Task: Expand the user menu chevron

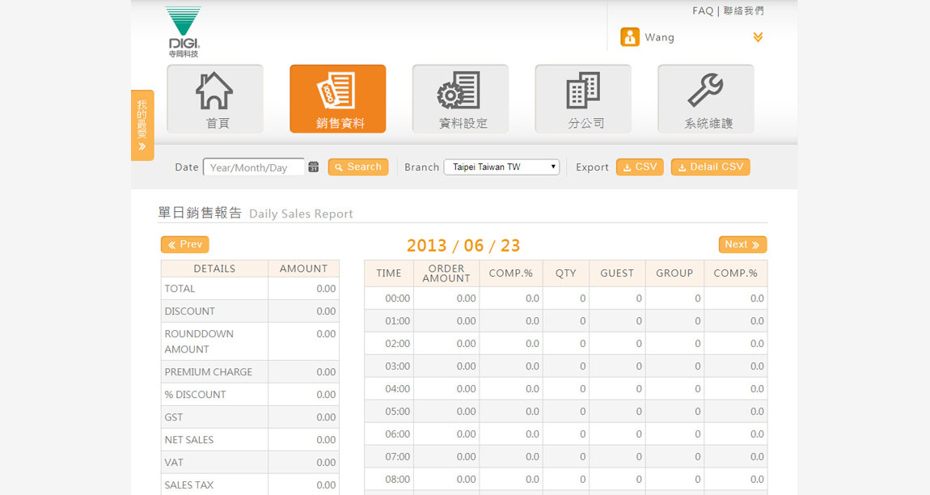Action: pos(758,37)
